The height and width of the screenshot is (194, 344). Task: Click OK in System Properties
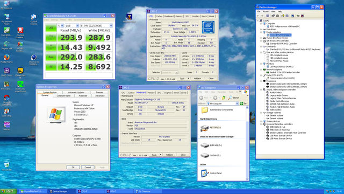73,168
